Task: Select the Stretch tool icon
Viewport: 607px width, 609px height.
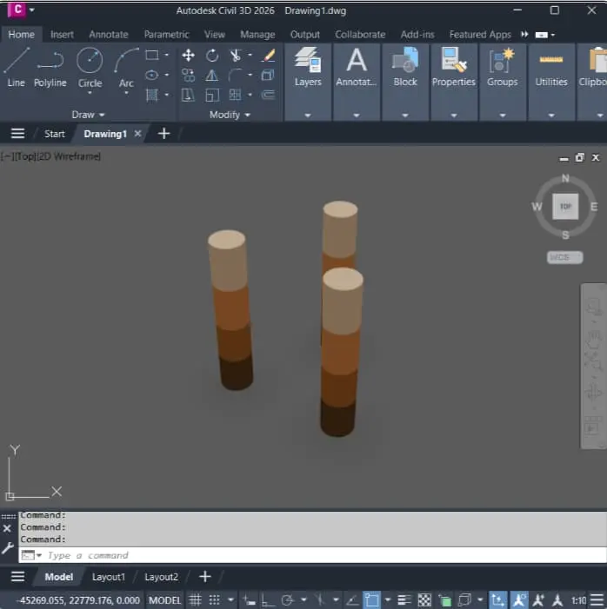Action: pyautogui.click(x=188, y=95)
